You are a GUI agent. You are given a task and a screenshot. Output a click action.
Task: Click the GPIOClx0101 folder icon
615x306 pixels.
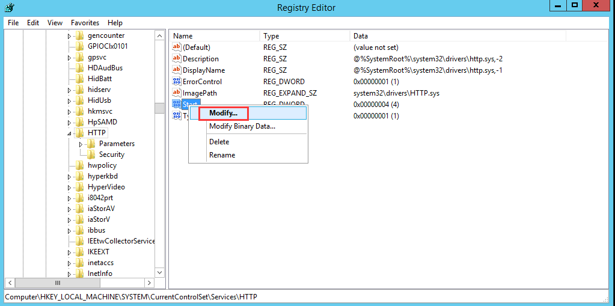pos(79,46)
